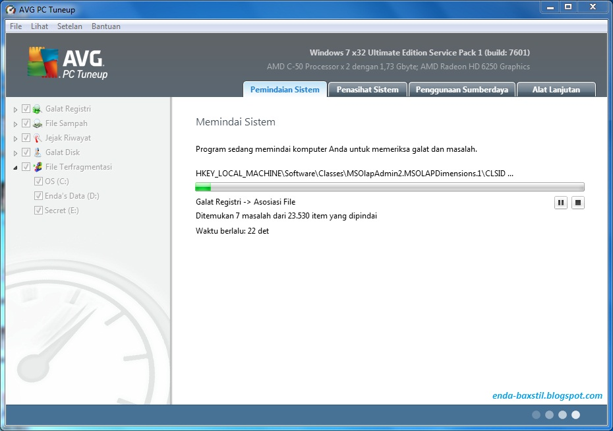The height and width of the screenshot is (431, 613).
Task: Select the Secret (E:) drive label
Action: (x=62, y=210)
